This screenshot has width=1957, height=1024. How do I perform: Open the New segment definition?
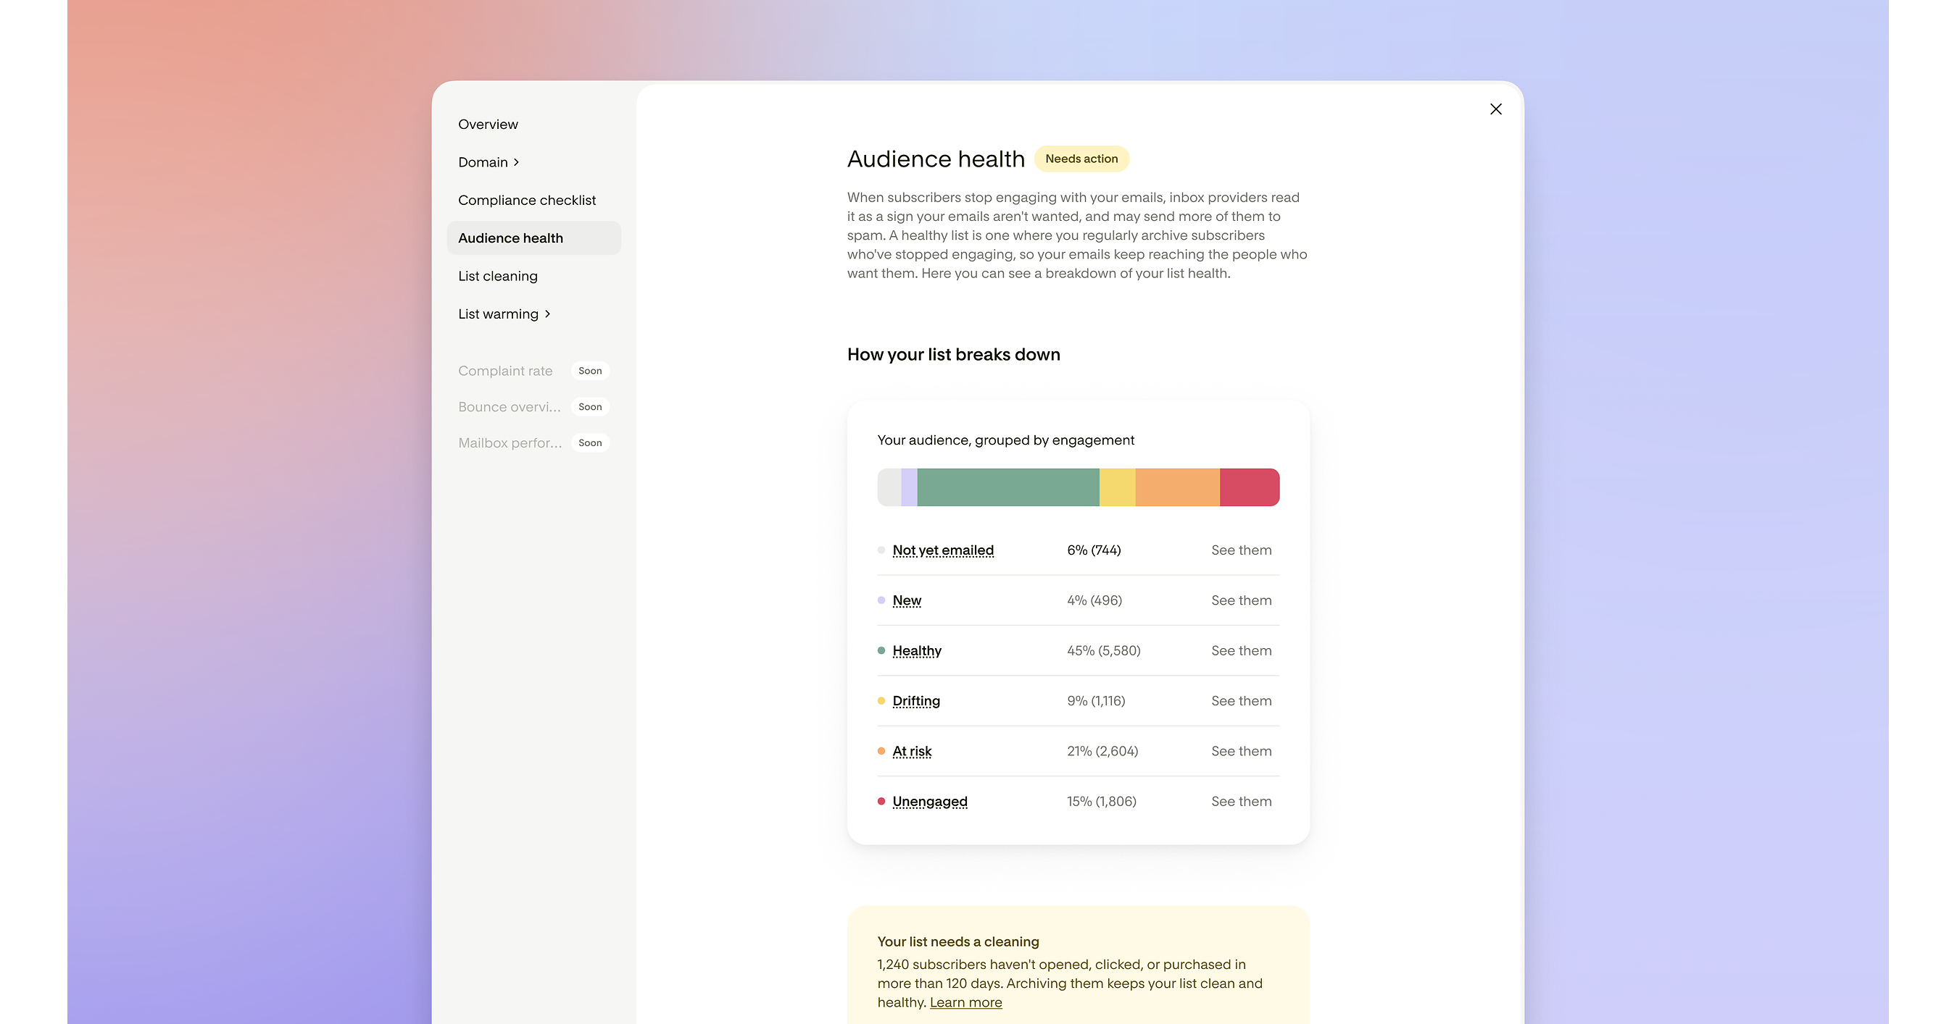906,600
